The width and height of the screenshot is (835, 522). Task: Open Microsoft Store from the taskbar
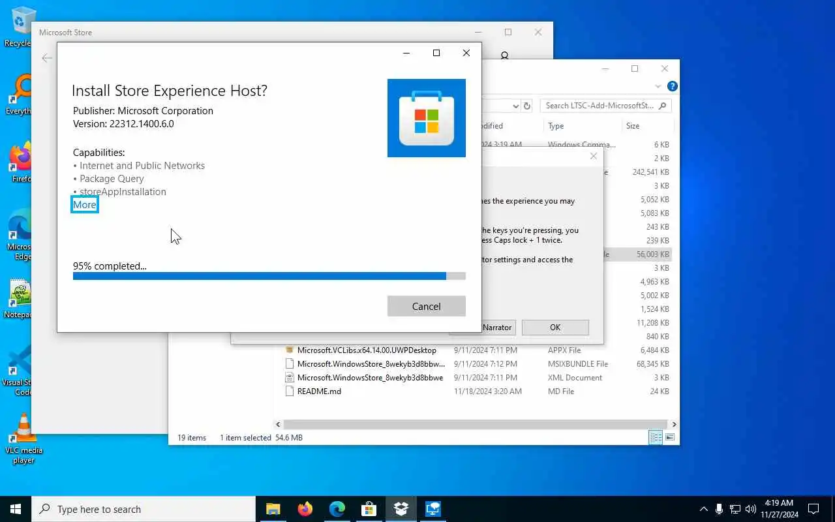tap(369, 509)
